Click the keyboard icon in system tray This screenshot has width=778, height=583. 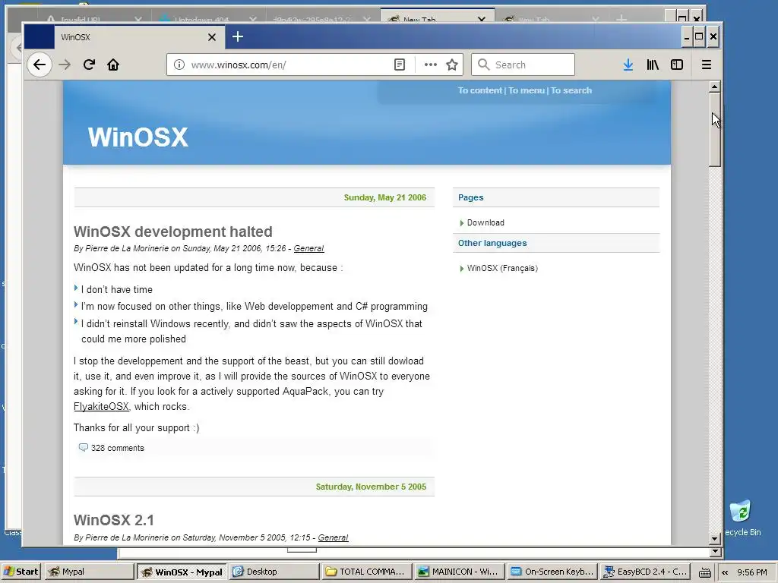coord(704,572)
